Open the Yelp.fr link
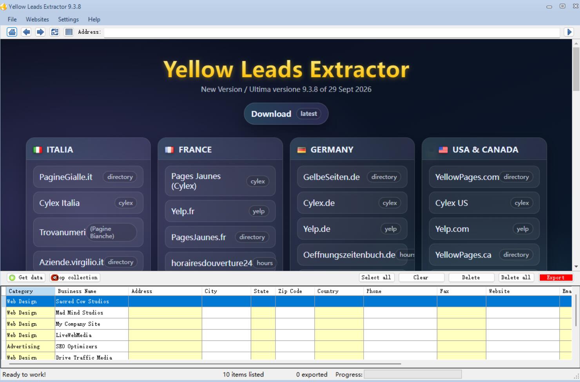 (x=220, y=211)
